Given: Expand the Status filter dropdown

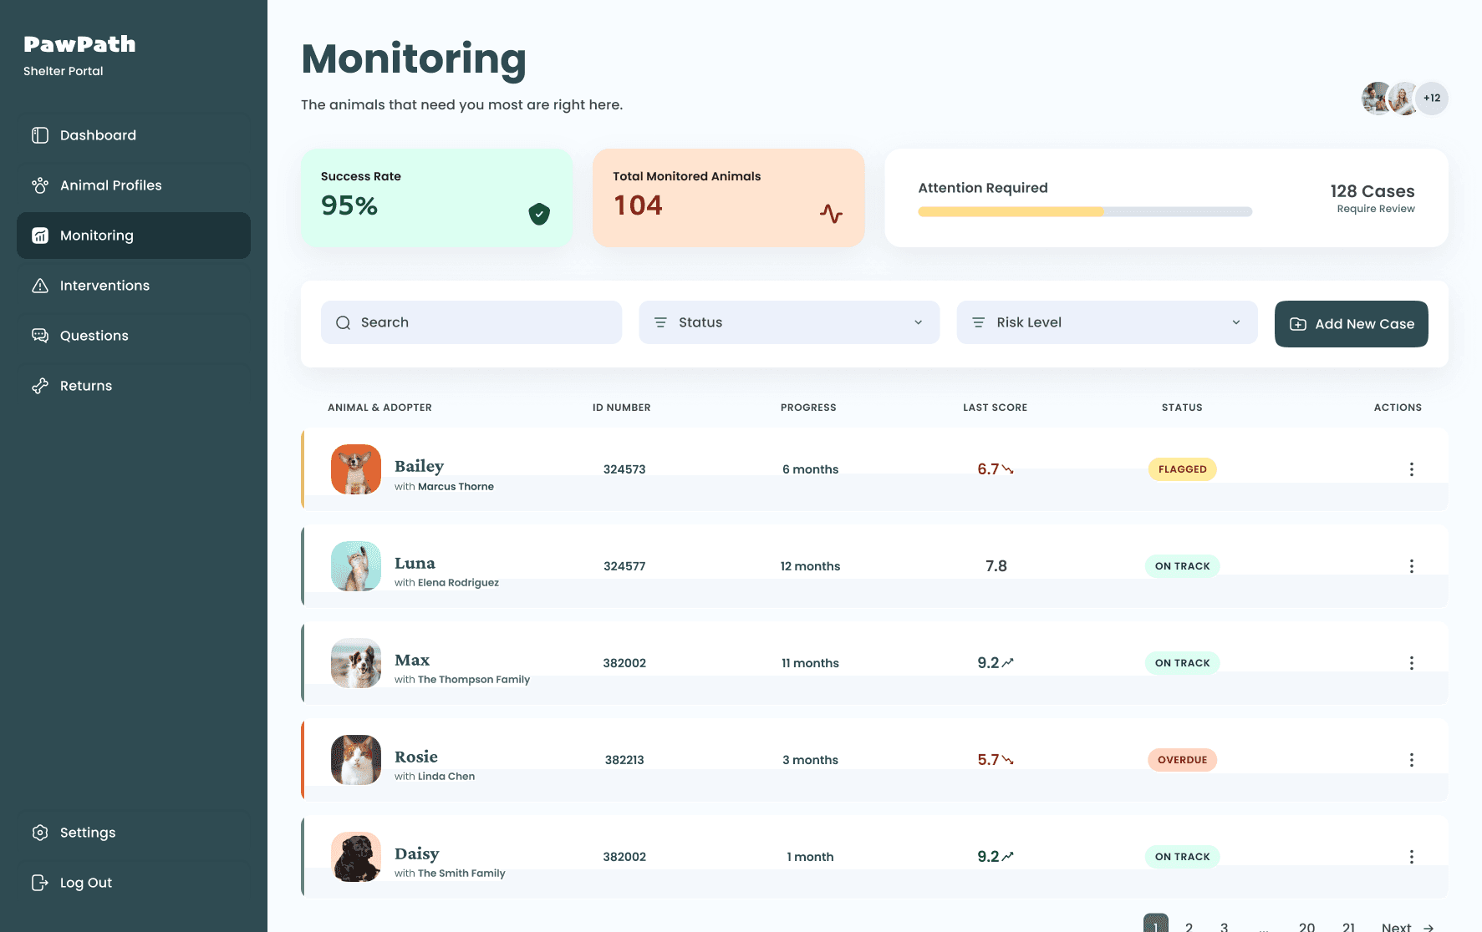Looking at the screenshot, I should 789,322.
